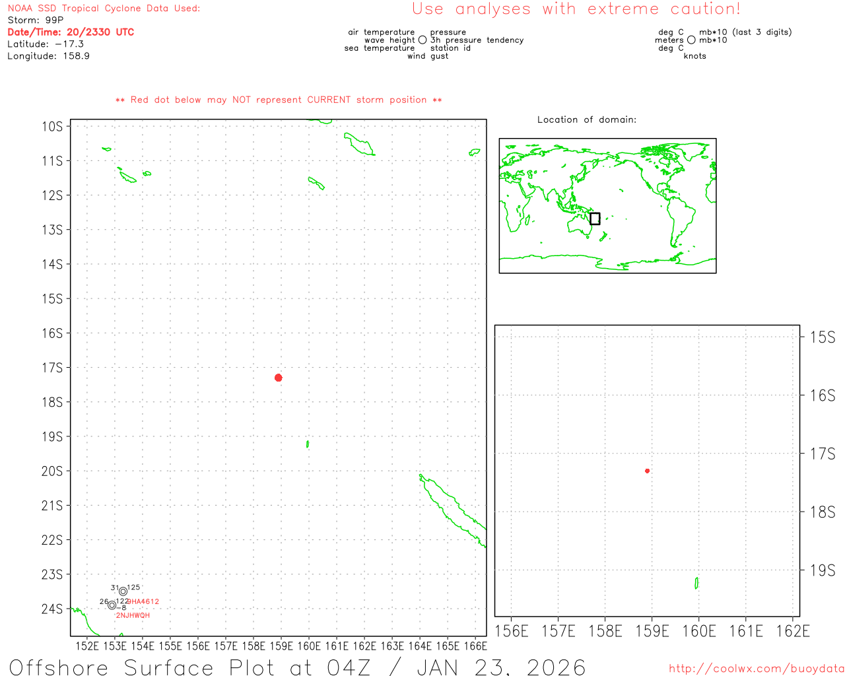Click the 'Use analyses with extreme caution!' warning
Image resolution: width=845 pixels, height=676 pixels.
pyautogui.click(x=576, y=9)
